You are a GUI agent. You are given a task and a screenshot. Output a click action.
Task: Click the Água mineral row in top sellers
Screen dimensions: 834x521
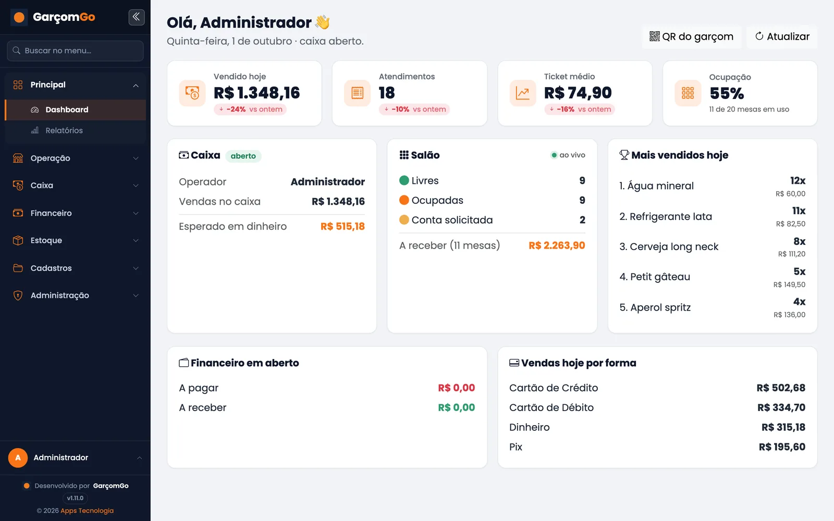712,186
